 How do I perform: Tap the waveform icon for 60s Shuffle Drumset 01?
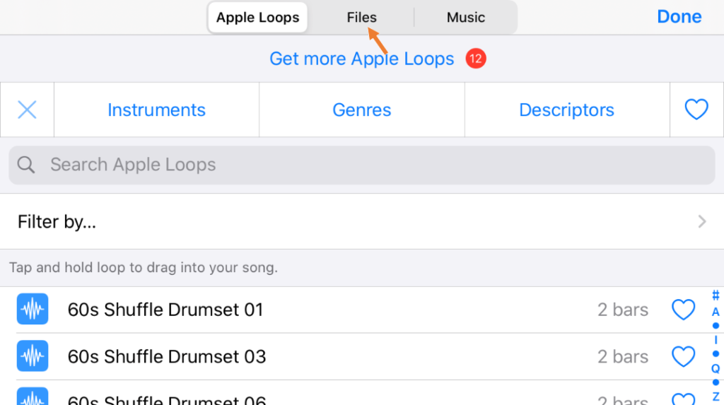coord(33,309)
